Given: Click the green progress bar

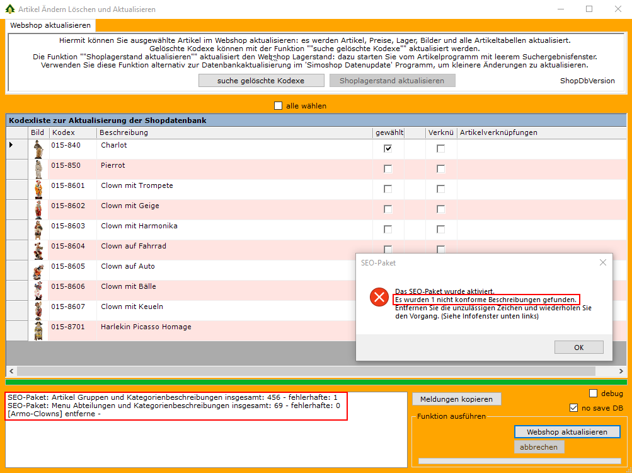Looking at the screenshot, I should (x=316, y=382).
